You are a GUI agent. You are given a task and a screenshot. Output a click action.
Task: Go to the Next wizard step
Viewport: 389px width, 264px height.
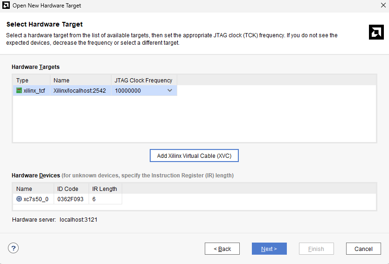[269, 249]
